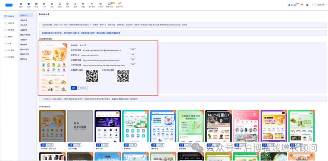Select 店铺导航 in the submenu
Viewport: 328px width, 161px height.
pos(24,30)
